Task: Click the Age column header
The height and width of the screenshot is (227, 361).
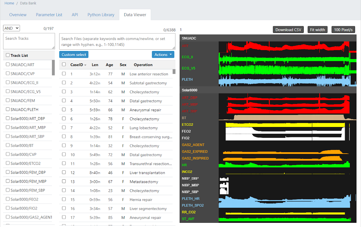Action: tap(109, 65)
